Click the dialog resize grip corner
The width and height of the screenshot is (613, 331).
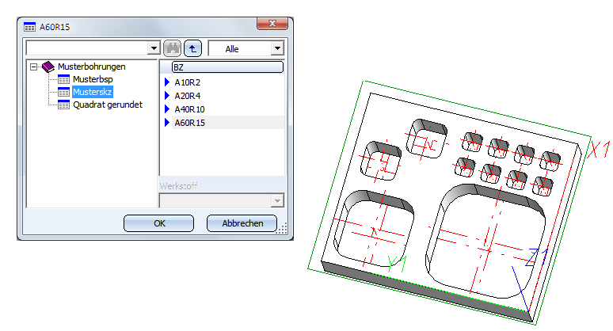pyautogui.click(x=282, y=229)
